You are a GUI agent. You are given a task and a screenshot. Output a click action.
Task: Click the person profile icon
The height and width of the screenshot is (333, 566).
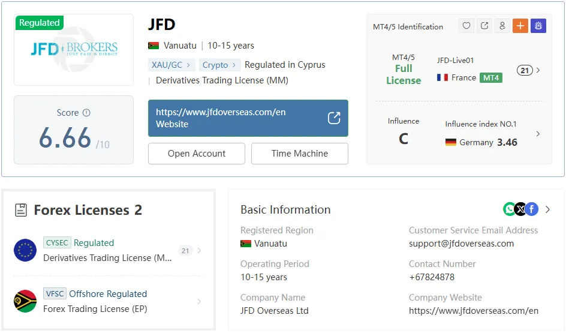coord(502,26)
